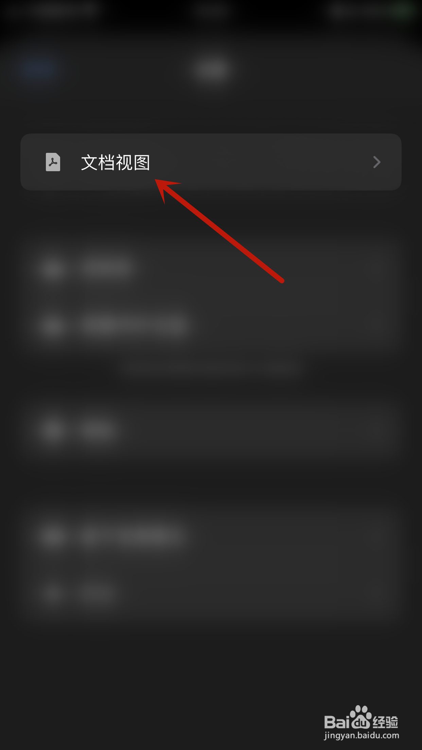Tap the blurred page title in header
422x750 pixels.
(211, 69)
